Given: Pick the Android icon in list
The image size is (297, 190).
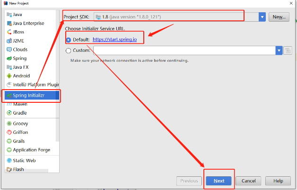Looking at the screenshot, I should coord(9,76).
